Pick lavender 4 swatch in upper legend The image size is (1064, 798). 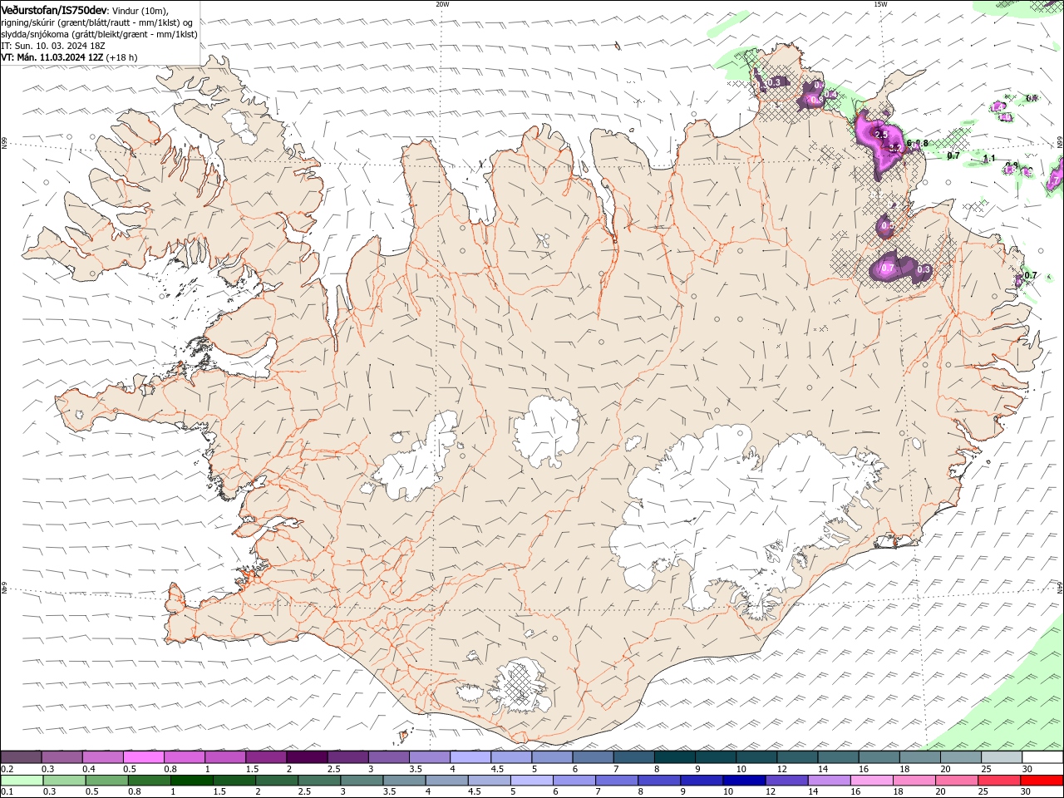470,757
